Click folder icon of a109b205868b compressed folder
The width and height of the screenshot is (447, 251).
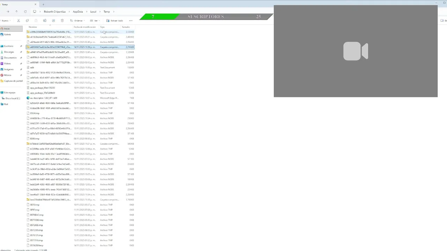[x=28, y=32]
